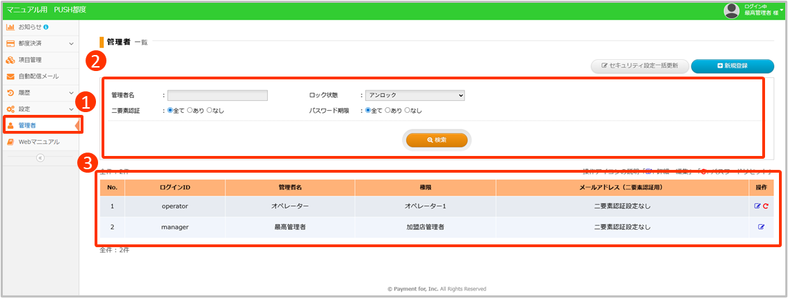Viewport: 788px width, 298px height.
Task: Click the 管理者名 text field
Action: (x=217, y=95)
